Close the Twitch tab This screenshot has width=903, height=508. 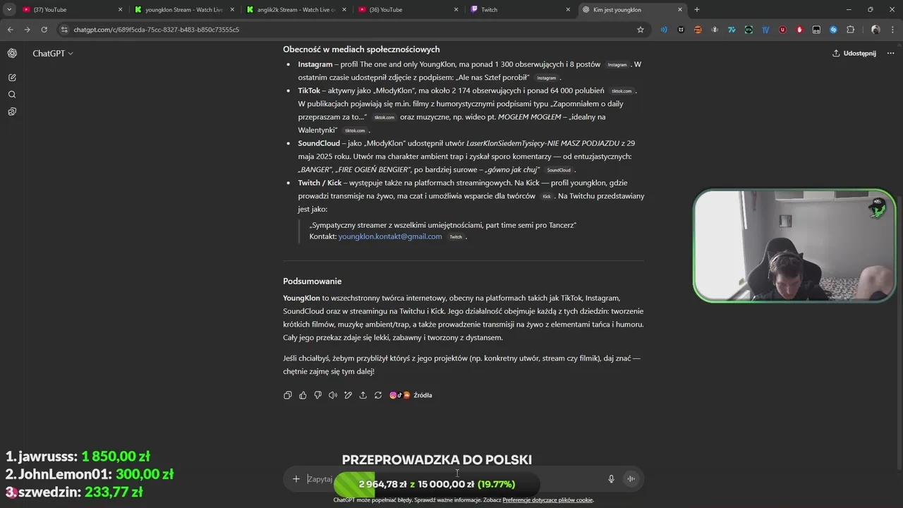pos(568,10)
